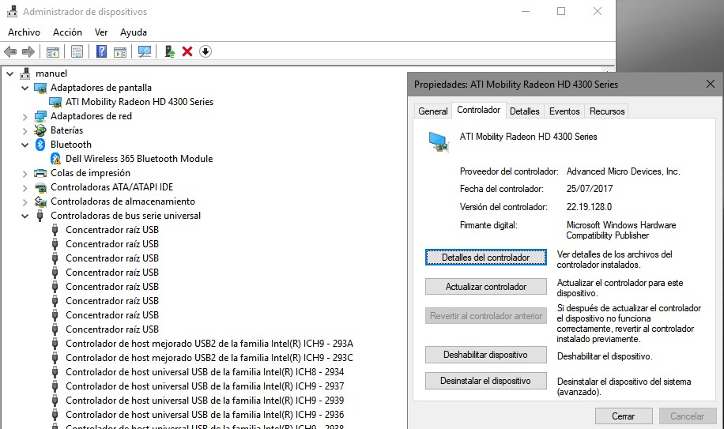The image size is (724, 429).
Task: Click the Adaptadores de pantalla icon
Action: [40, 88]
